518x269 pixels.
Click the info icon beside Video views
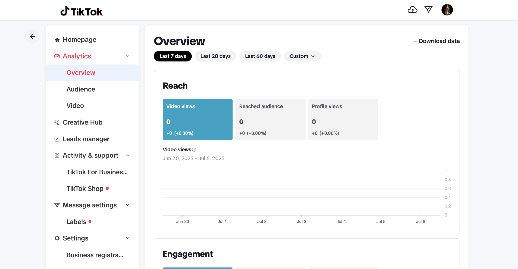click(194, 150)
